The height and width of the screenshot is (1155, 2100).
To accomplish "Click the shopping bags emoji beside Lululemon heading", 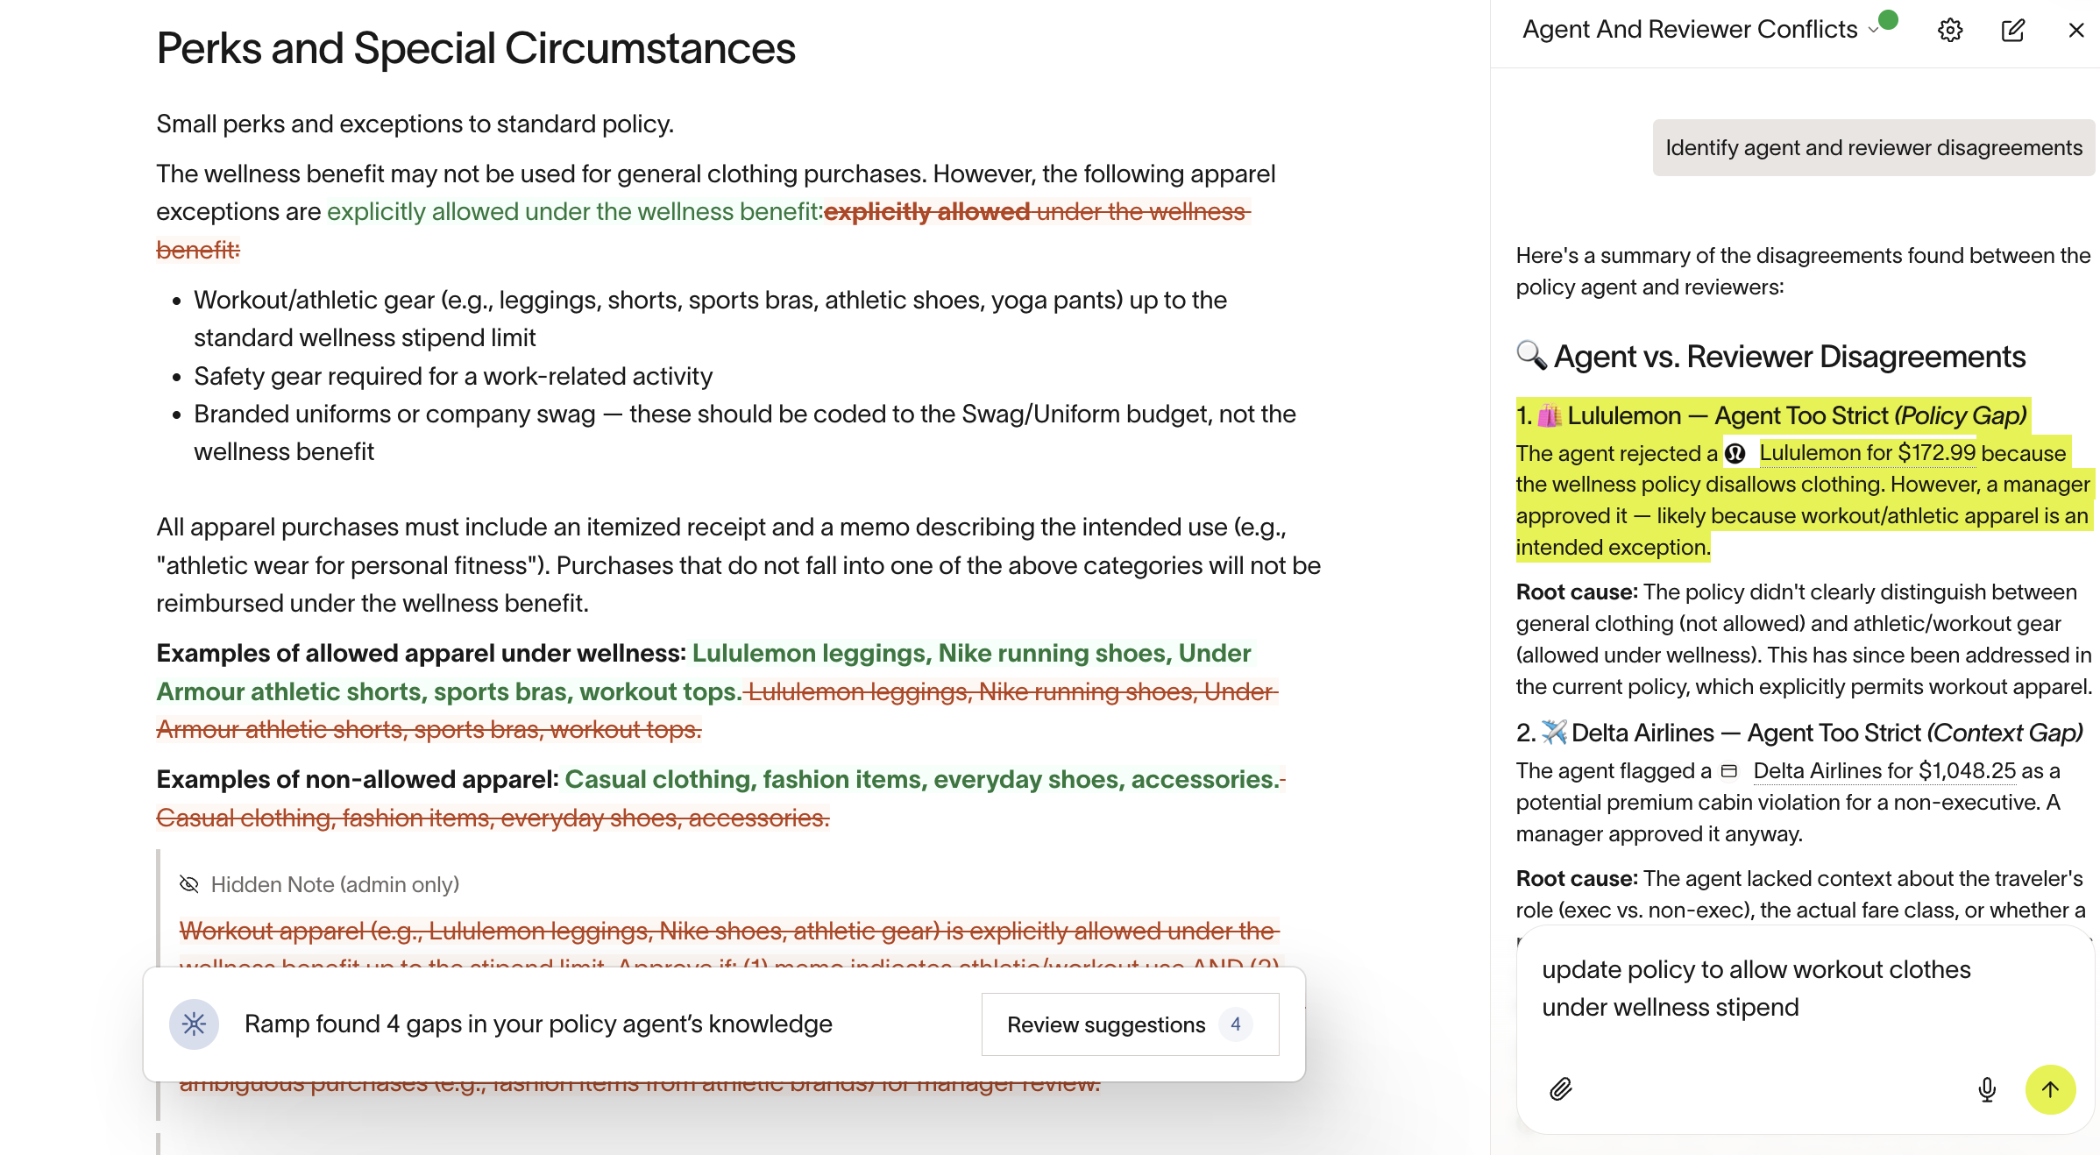I will click(1550, 415).
